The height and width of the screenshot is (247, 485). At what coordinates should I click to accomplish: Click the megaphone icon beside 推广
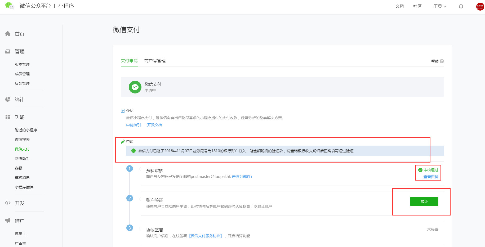tap(8, 221)
